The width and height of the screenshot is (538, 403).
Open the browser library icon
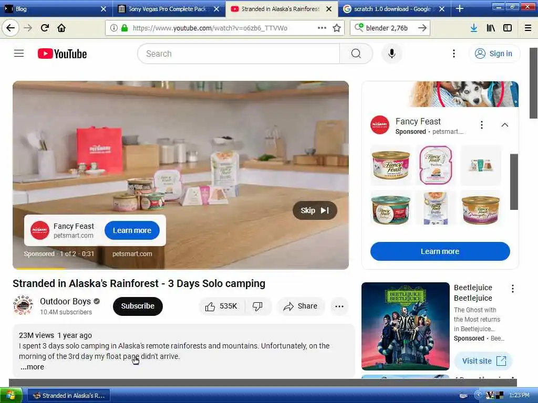point(491,28)
